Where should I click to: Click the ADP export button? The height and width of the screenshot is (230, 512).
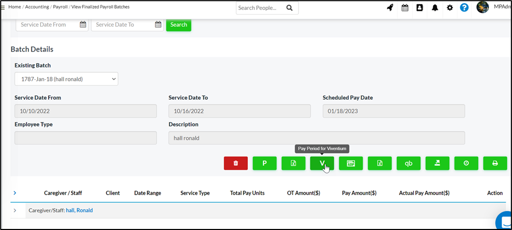tap(350, 163)
